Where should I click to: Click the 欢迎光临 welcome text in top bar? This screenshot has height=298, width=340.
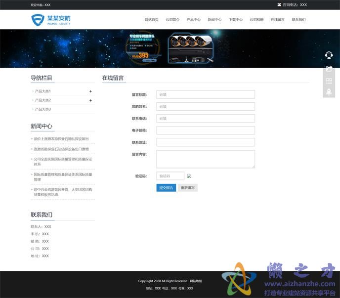[41, 5]
